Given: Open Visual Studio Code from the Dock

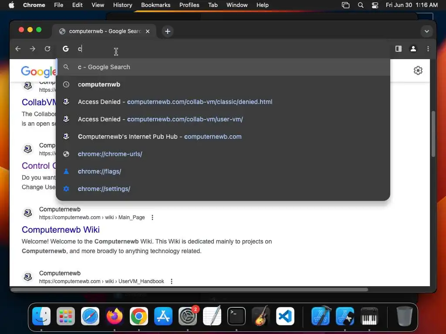Looking at the screenshot, I should coord(285,316).
